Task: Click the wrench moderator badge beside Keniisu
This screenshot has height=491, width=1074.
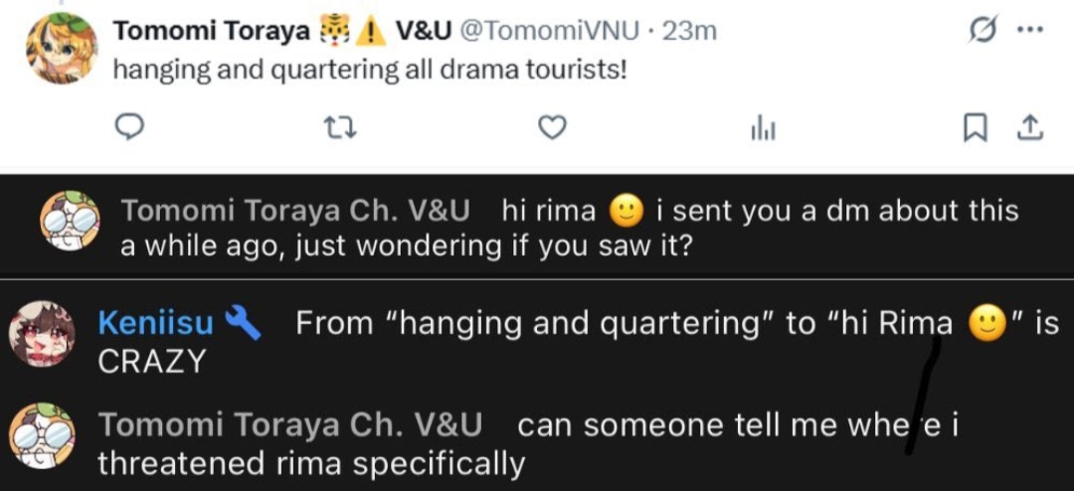Action: coord(245,323)
